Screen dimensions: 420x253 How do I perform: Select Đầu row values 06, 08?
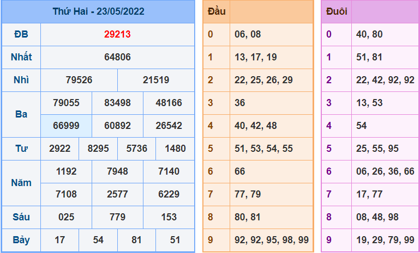[x=248, y=34]
